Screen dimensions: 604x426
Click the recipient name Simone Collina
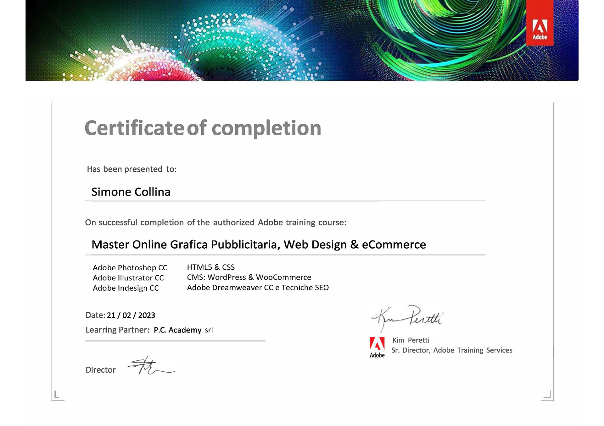[x=131, y=192]
